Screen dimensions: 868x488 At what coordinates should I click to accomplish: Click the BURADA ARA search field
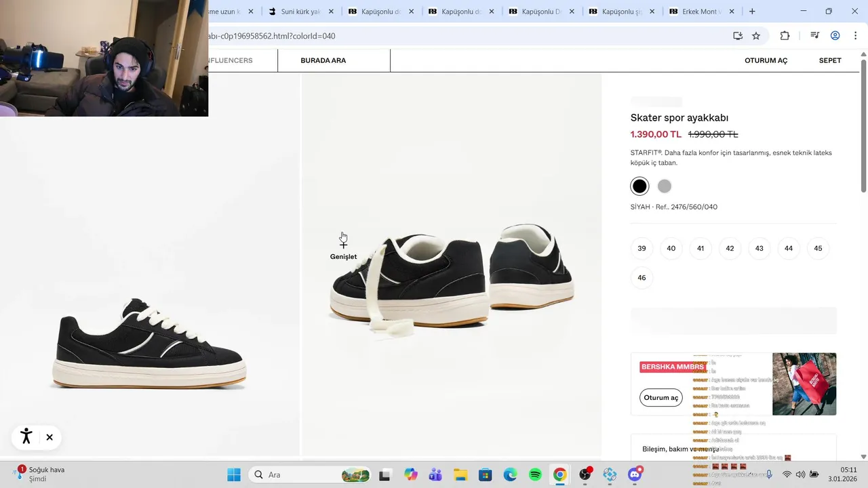pos(334,60)
